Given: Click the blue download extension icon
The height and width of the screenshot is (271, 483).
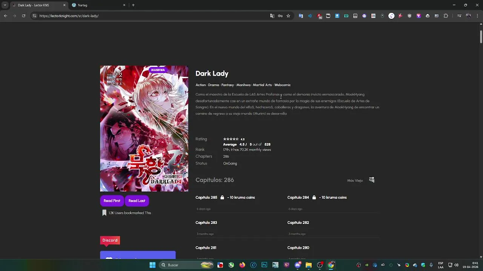Looking at the screenshot, I should pyautogui.click(x=337, y=16).
